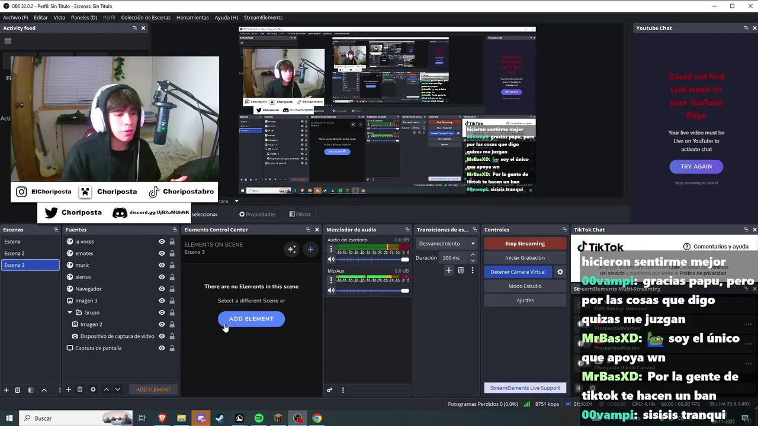Hide the Navegador source

click(162, 289)
